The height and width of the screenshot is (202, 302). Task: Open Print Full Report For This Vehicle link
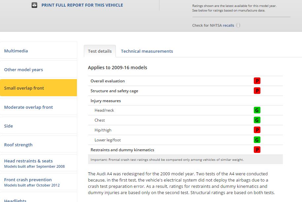(x=82, y=5)
